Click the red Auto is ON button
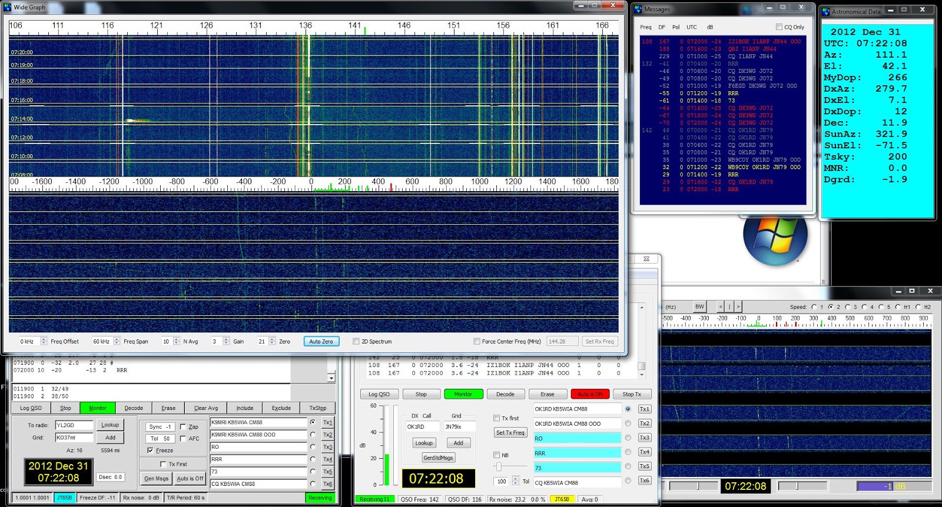 590,394
